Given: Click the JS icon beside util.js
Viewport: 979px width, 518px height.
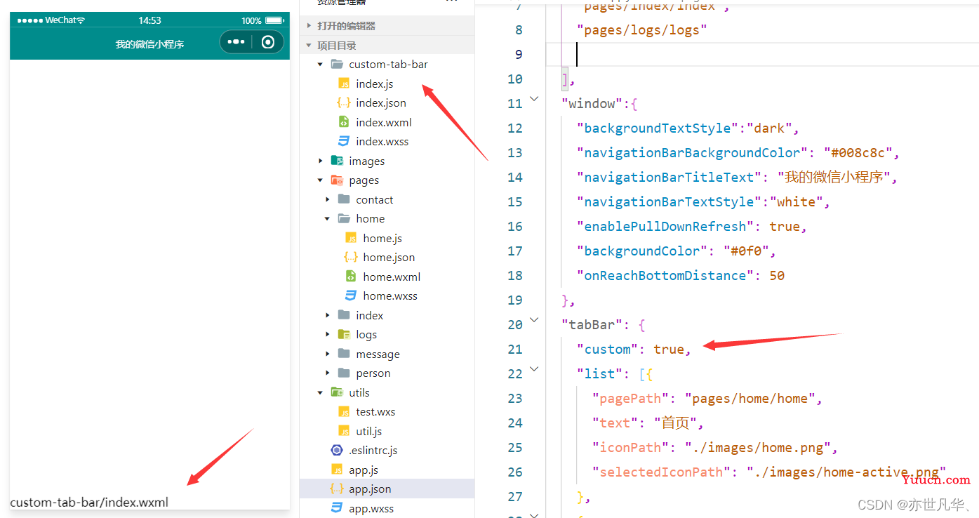Looking at the screenshot, I should tap(344, 431).
